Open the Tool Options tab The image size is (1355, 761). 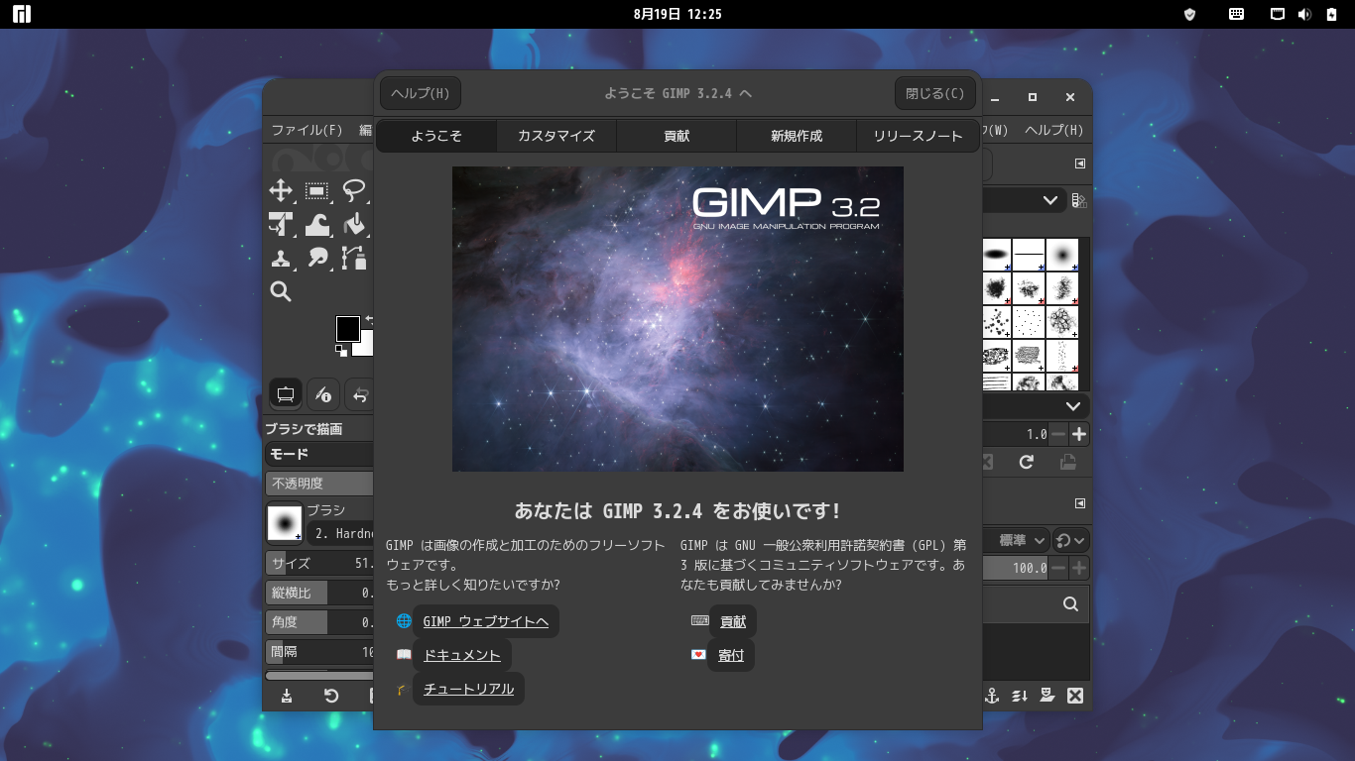286,394
